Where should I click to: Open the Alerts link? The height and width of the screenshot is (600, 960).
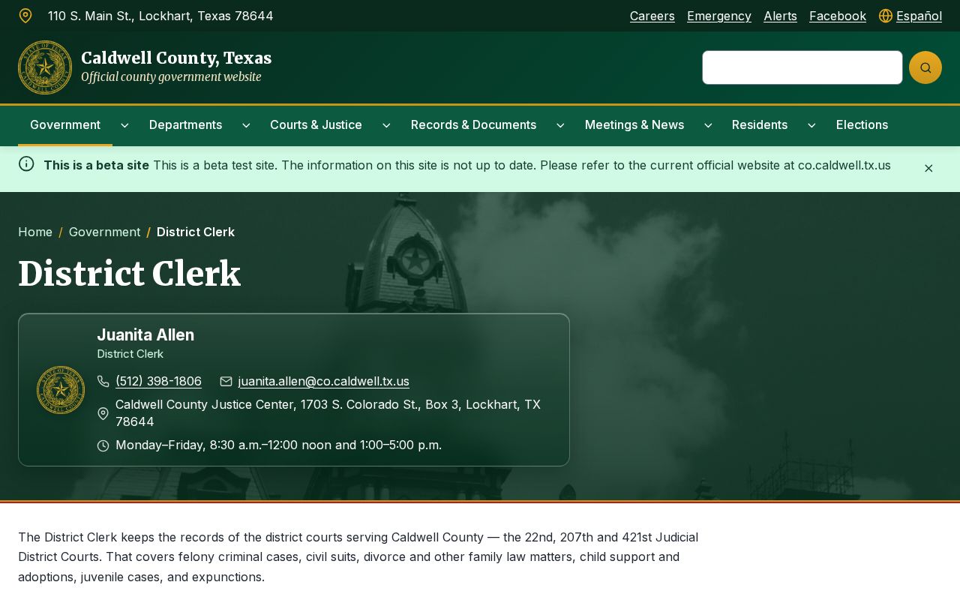pos(780,16)
